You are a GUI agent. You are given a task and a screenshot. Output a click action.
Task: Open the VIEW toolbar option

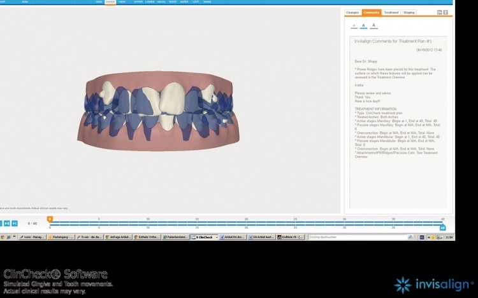click(122, 2)
